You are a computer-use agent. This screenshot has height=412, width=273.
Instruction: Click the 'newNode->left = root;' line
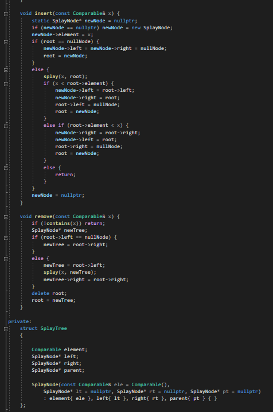86,139
